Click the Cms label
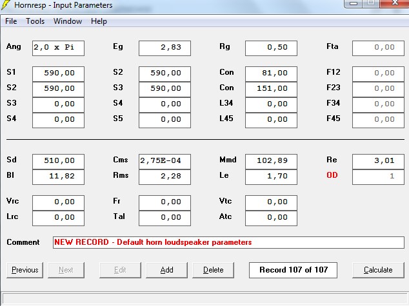This screenshot has width=409, height=306. pyautogui.click(x=120, y=160)
